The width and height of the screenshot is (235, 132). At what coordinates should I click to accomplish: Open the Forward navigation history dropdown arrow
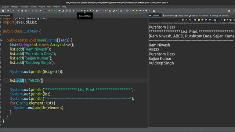pyautogui.click(x=149, y=11)
